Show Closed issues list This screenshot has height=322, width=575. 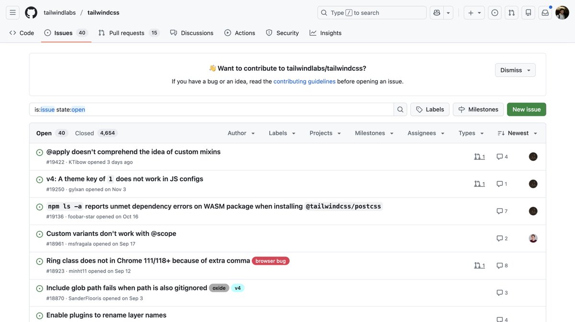point(96,133)
